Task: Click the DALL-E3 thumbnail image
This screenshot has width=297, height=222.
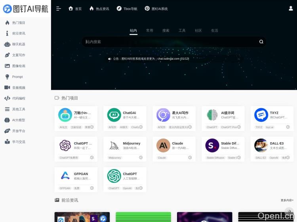Action: click(x=261, y=145)
